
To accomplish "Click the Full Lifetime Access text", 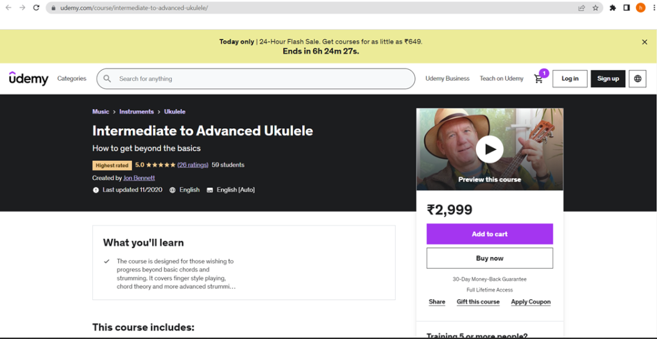I will 490,290.
